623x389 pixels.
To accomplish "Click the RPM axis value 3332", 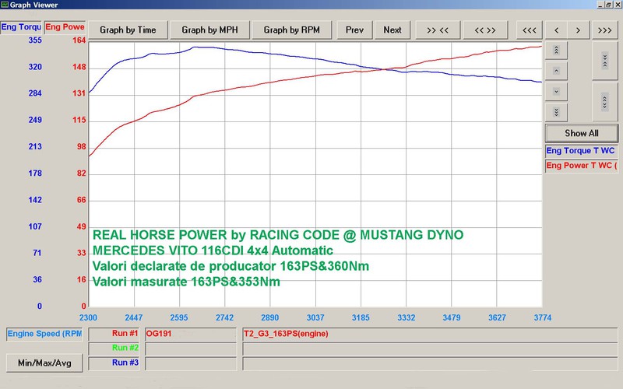I will [406, 317].
